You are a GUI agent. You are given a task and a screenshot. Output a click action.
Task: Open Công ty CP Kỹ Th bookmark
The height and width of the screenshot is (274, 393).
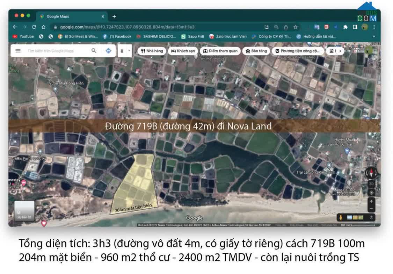coord(271,36)
